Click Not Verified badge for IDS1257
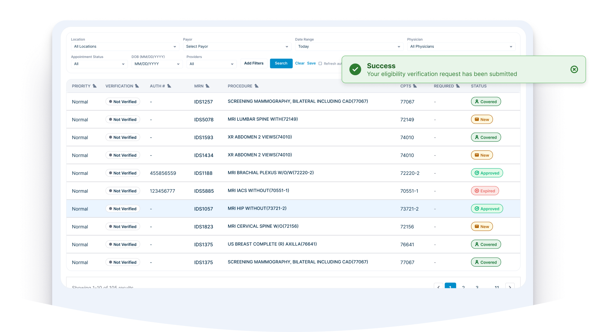Viewport: 591px width, 332px height. 123,102
